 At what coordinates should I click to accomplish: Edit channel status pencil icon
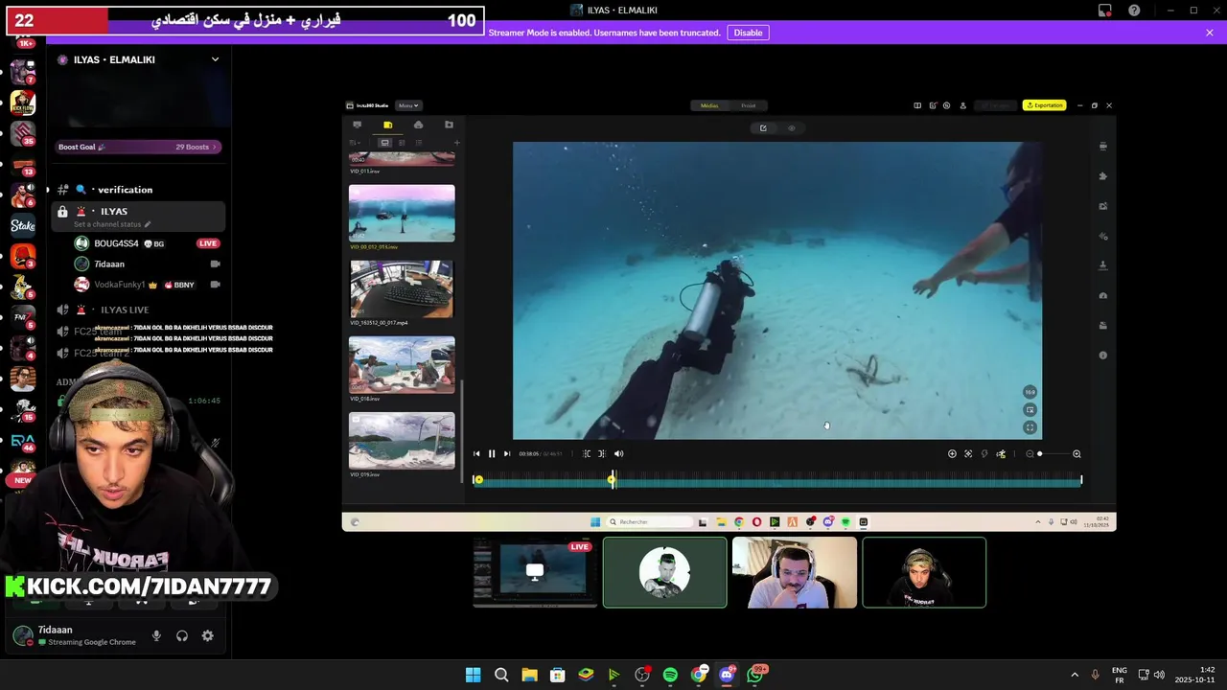pos(148,224)
